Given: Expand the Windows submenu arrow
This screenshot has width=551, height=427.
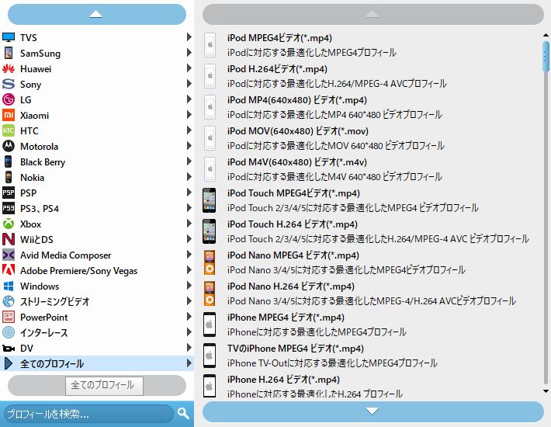Looking at the screenshot, I should [189, 286].
